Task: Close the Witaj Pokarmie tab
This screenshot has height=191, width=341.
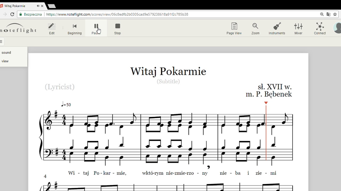Action: coord(42,6)
